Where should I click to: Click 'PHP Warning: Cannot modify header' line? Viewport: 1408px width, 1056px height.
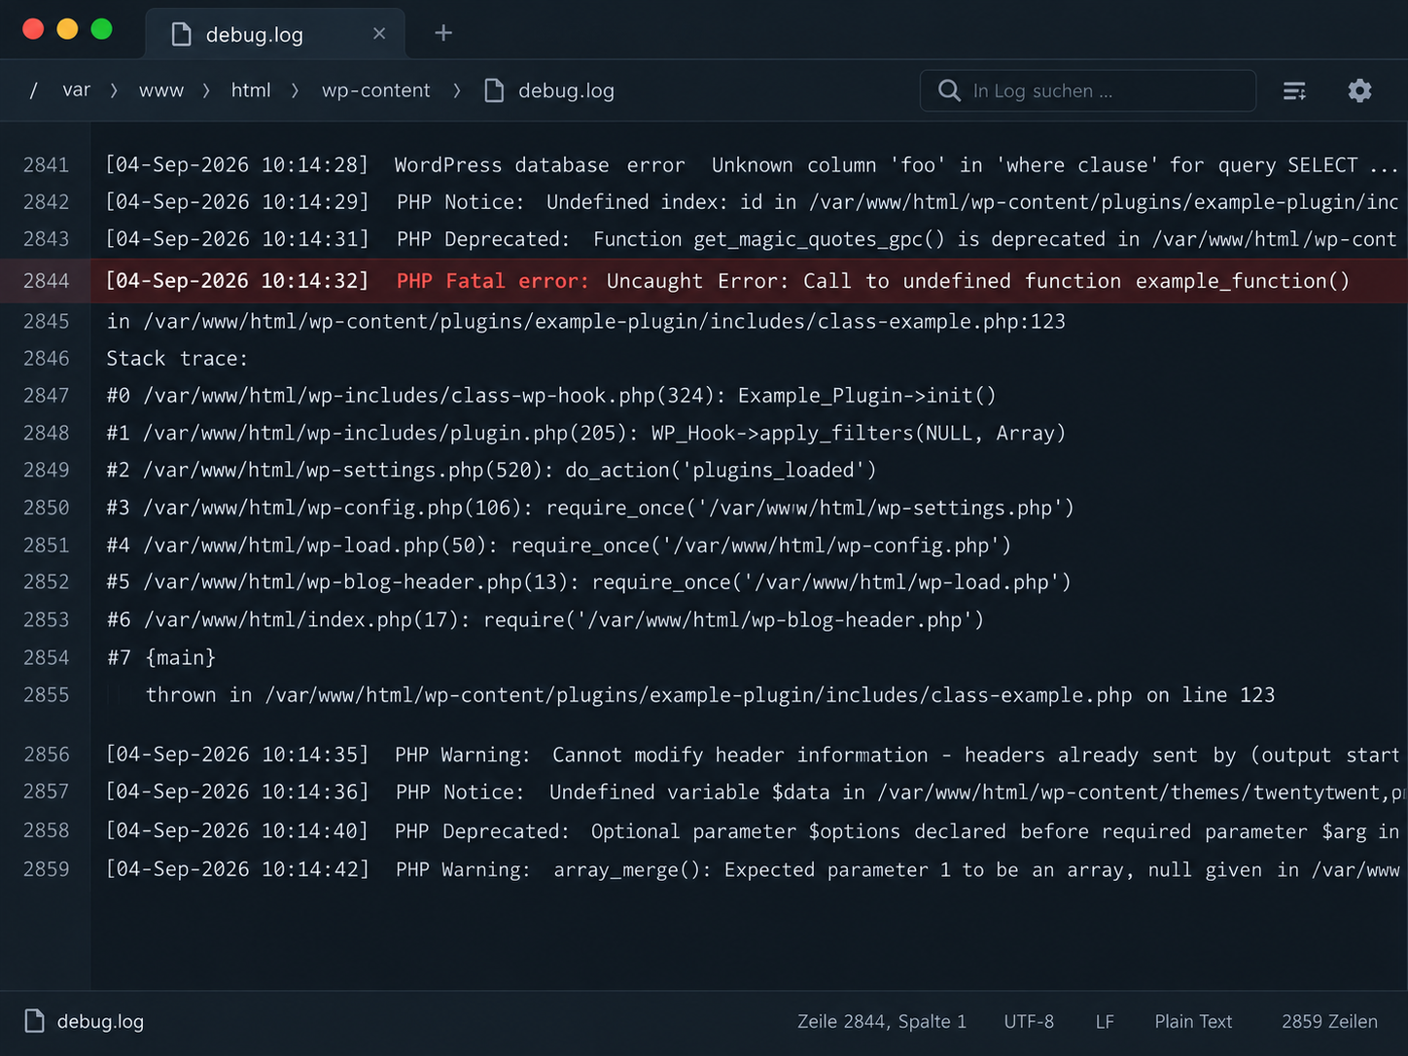pos(751,756)
